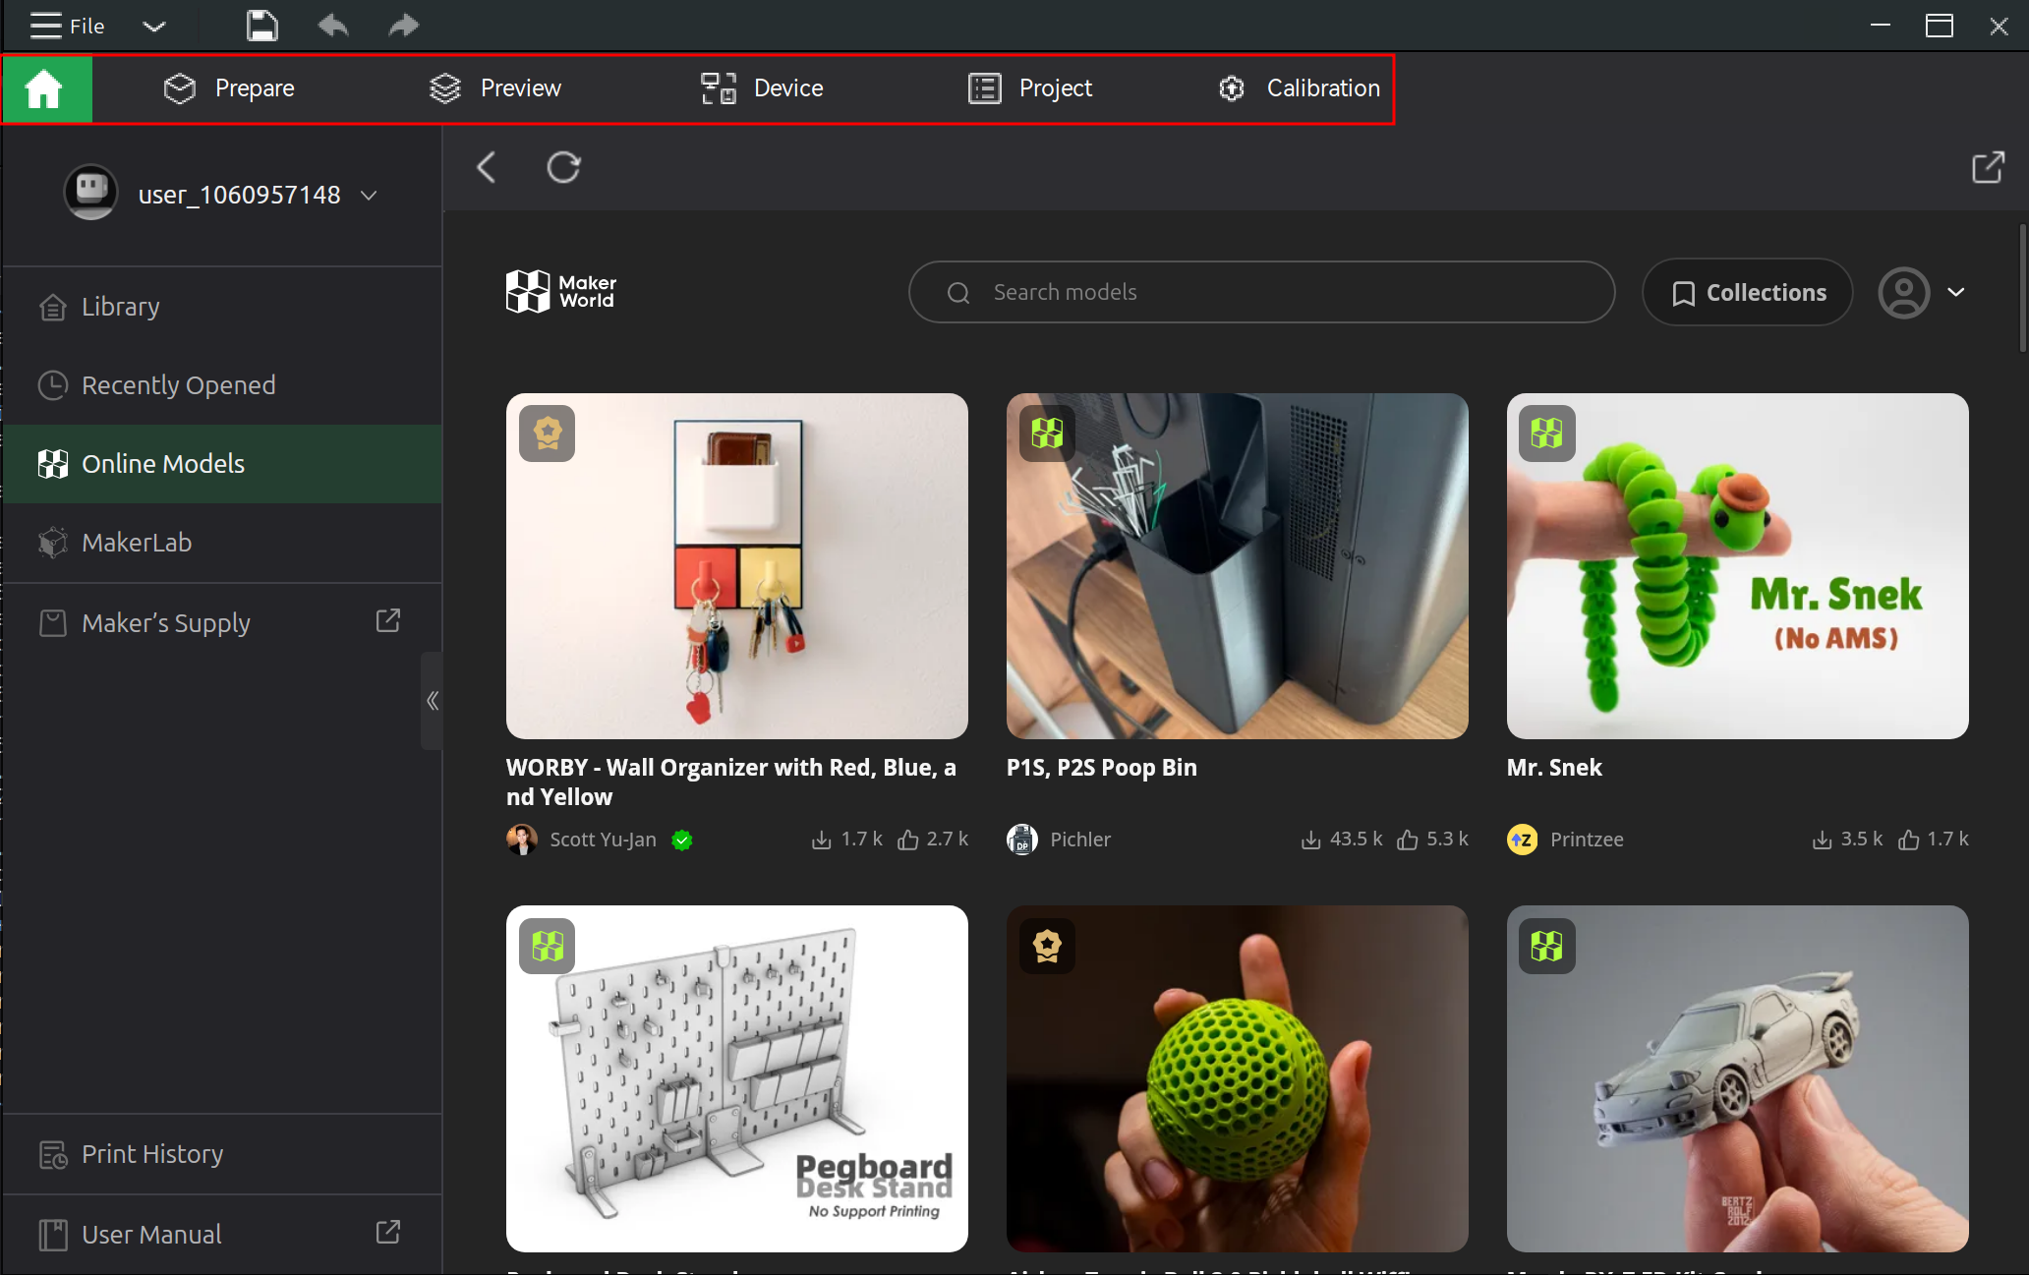Click the Mr. Snek title link
Screen dimensions: 2029x1275
click(x=1554, y=768)
